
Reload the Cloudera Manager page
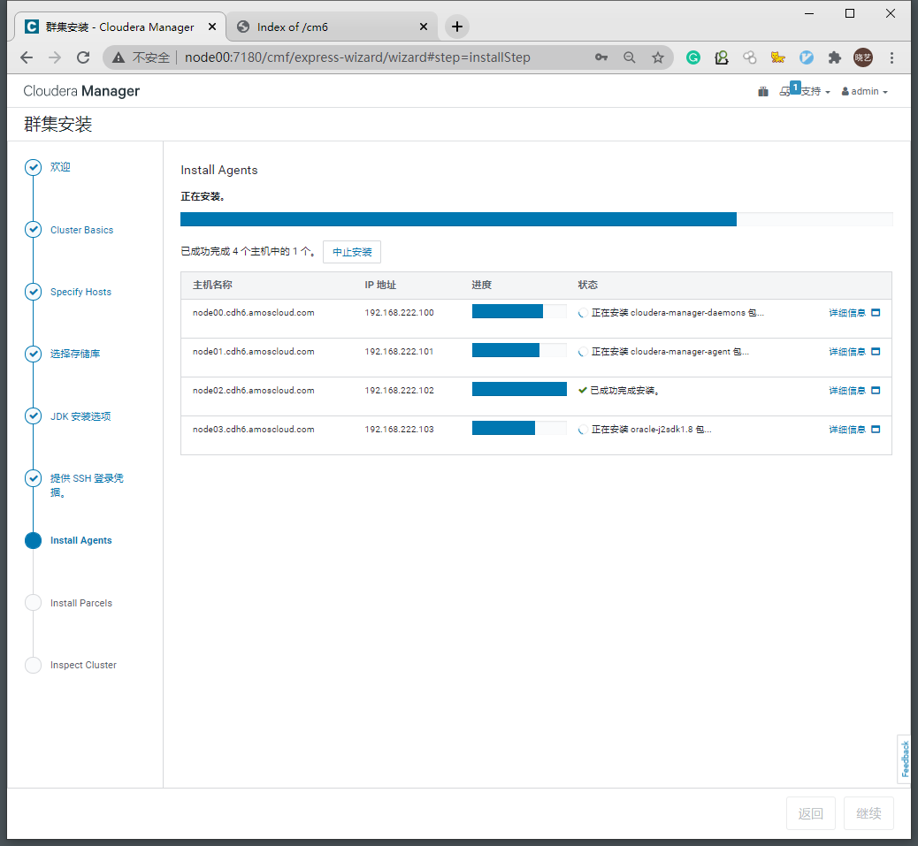point(83,57)
